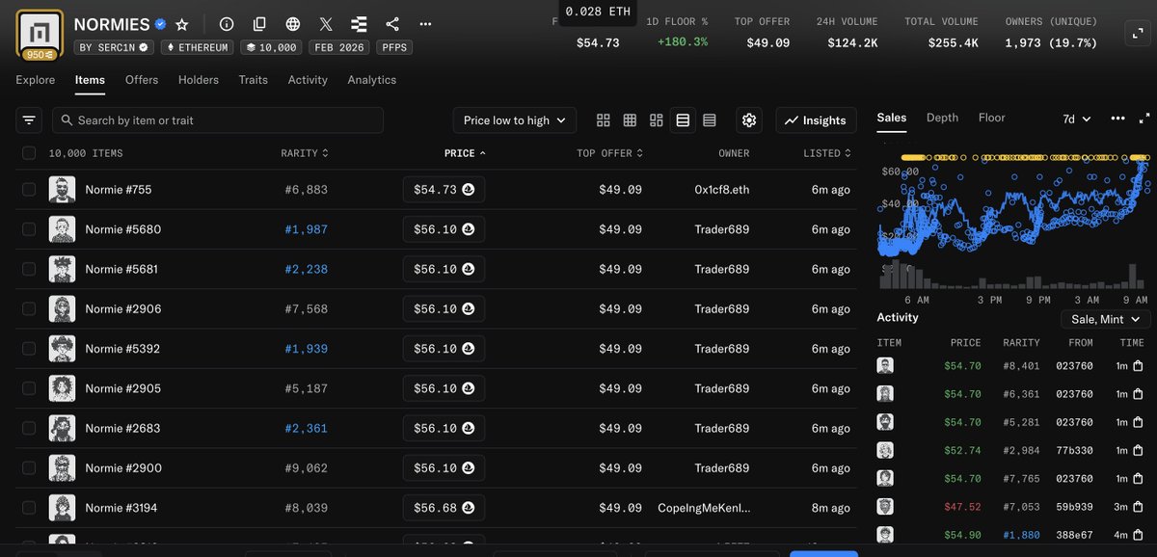Share the NORMIES collection
Viewport: 1157px width, 557px height.
[x=392, y=24]
